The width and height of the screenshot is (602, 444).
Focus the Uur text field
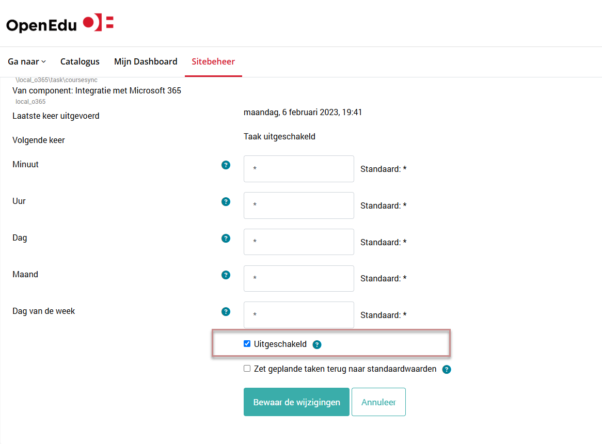pyautogui.click(x=299, y=205)
